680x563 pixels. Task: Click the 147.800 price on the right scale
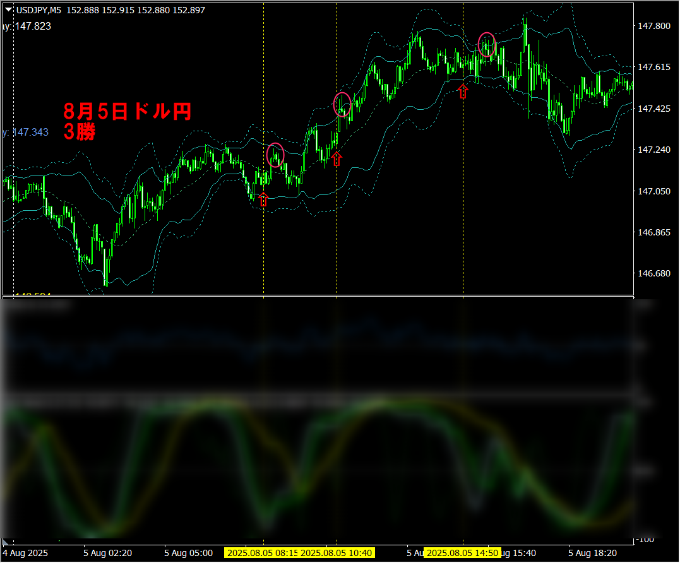click(654, 26)
